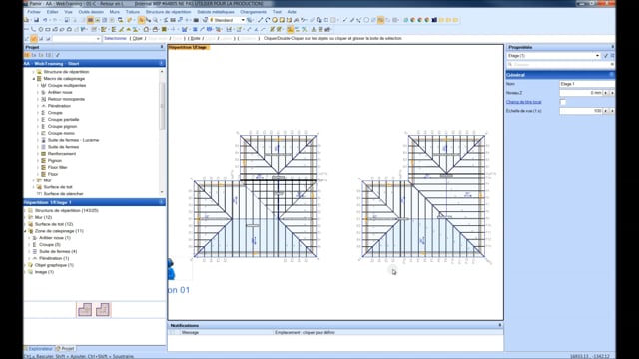Screen dimensions: 639x359
Task: Click the phone-shaped icon in second toolbar
Action: pyautogui.click(x=33, y=29)
